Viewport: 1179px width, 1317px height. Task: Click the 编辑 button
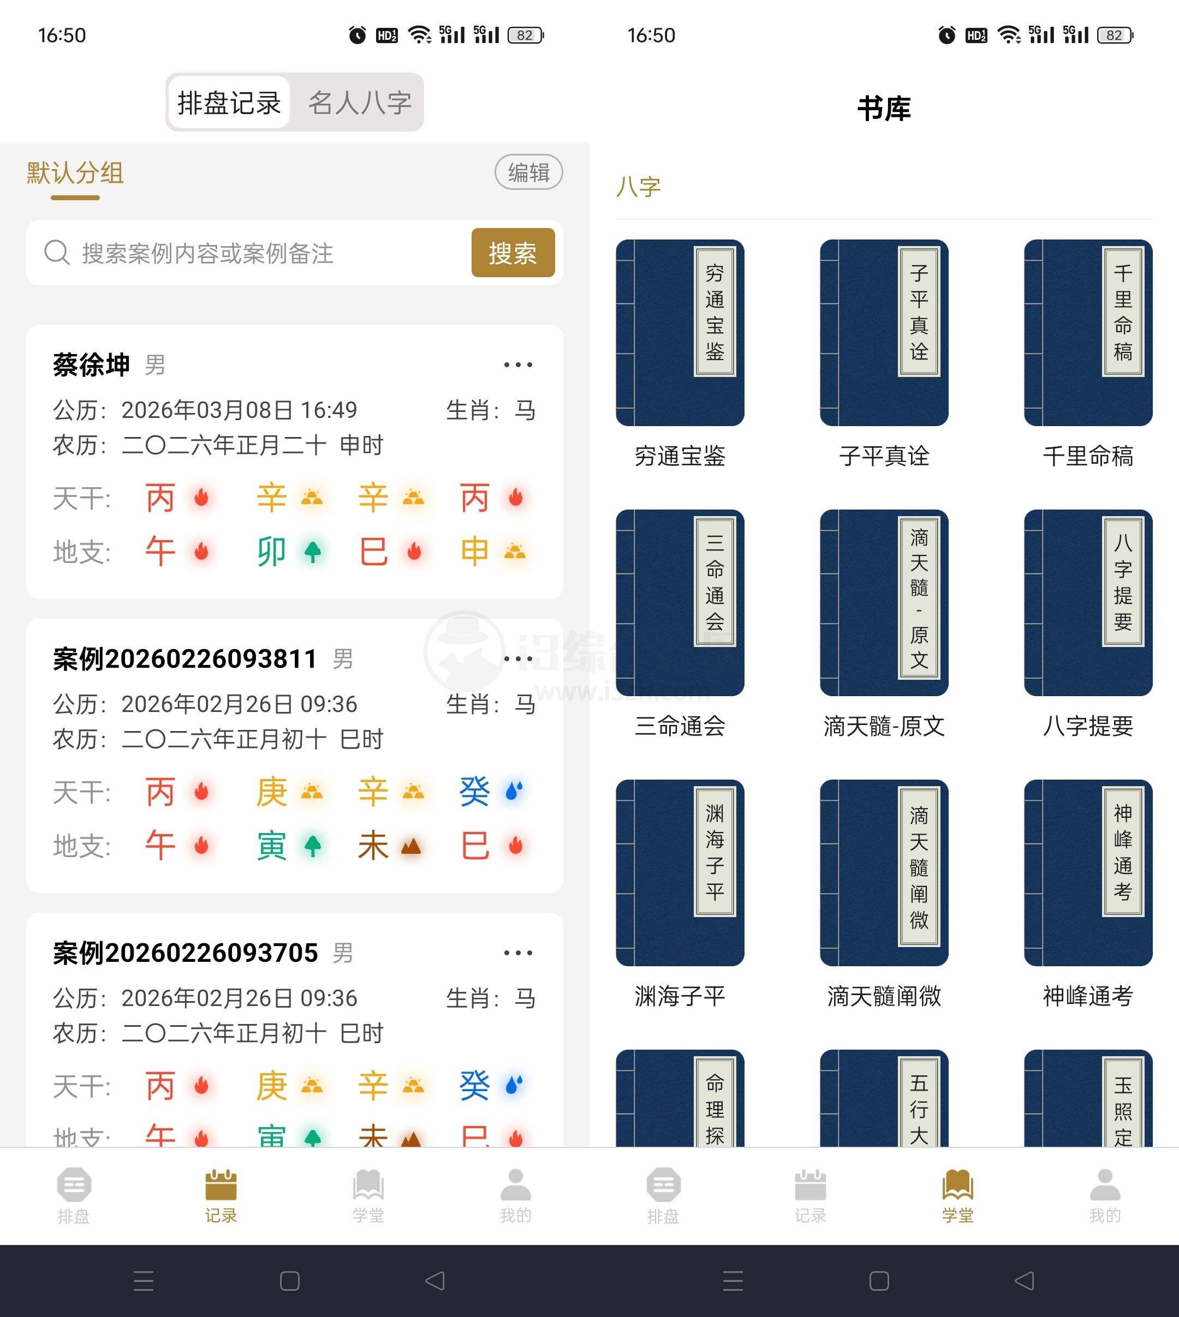528,172
